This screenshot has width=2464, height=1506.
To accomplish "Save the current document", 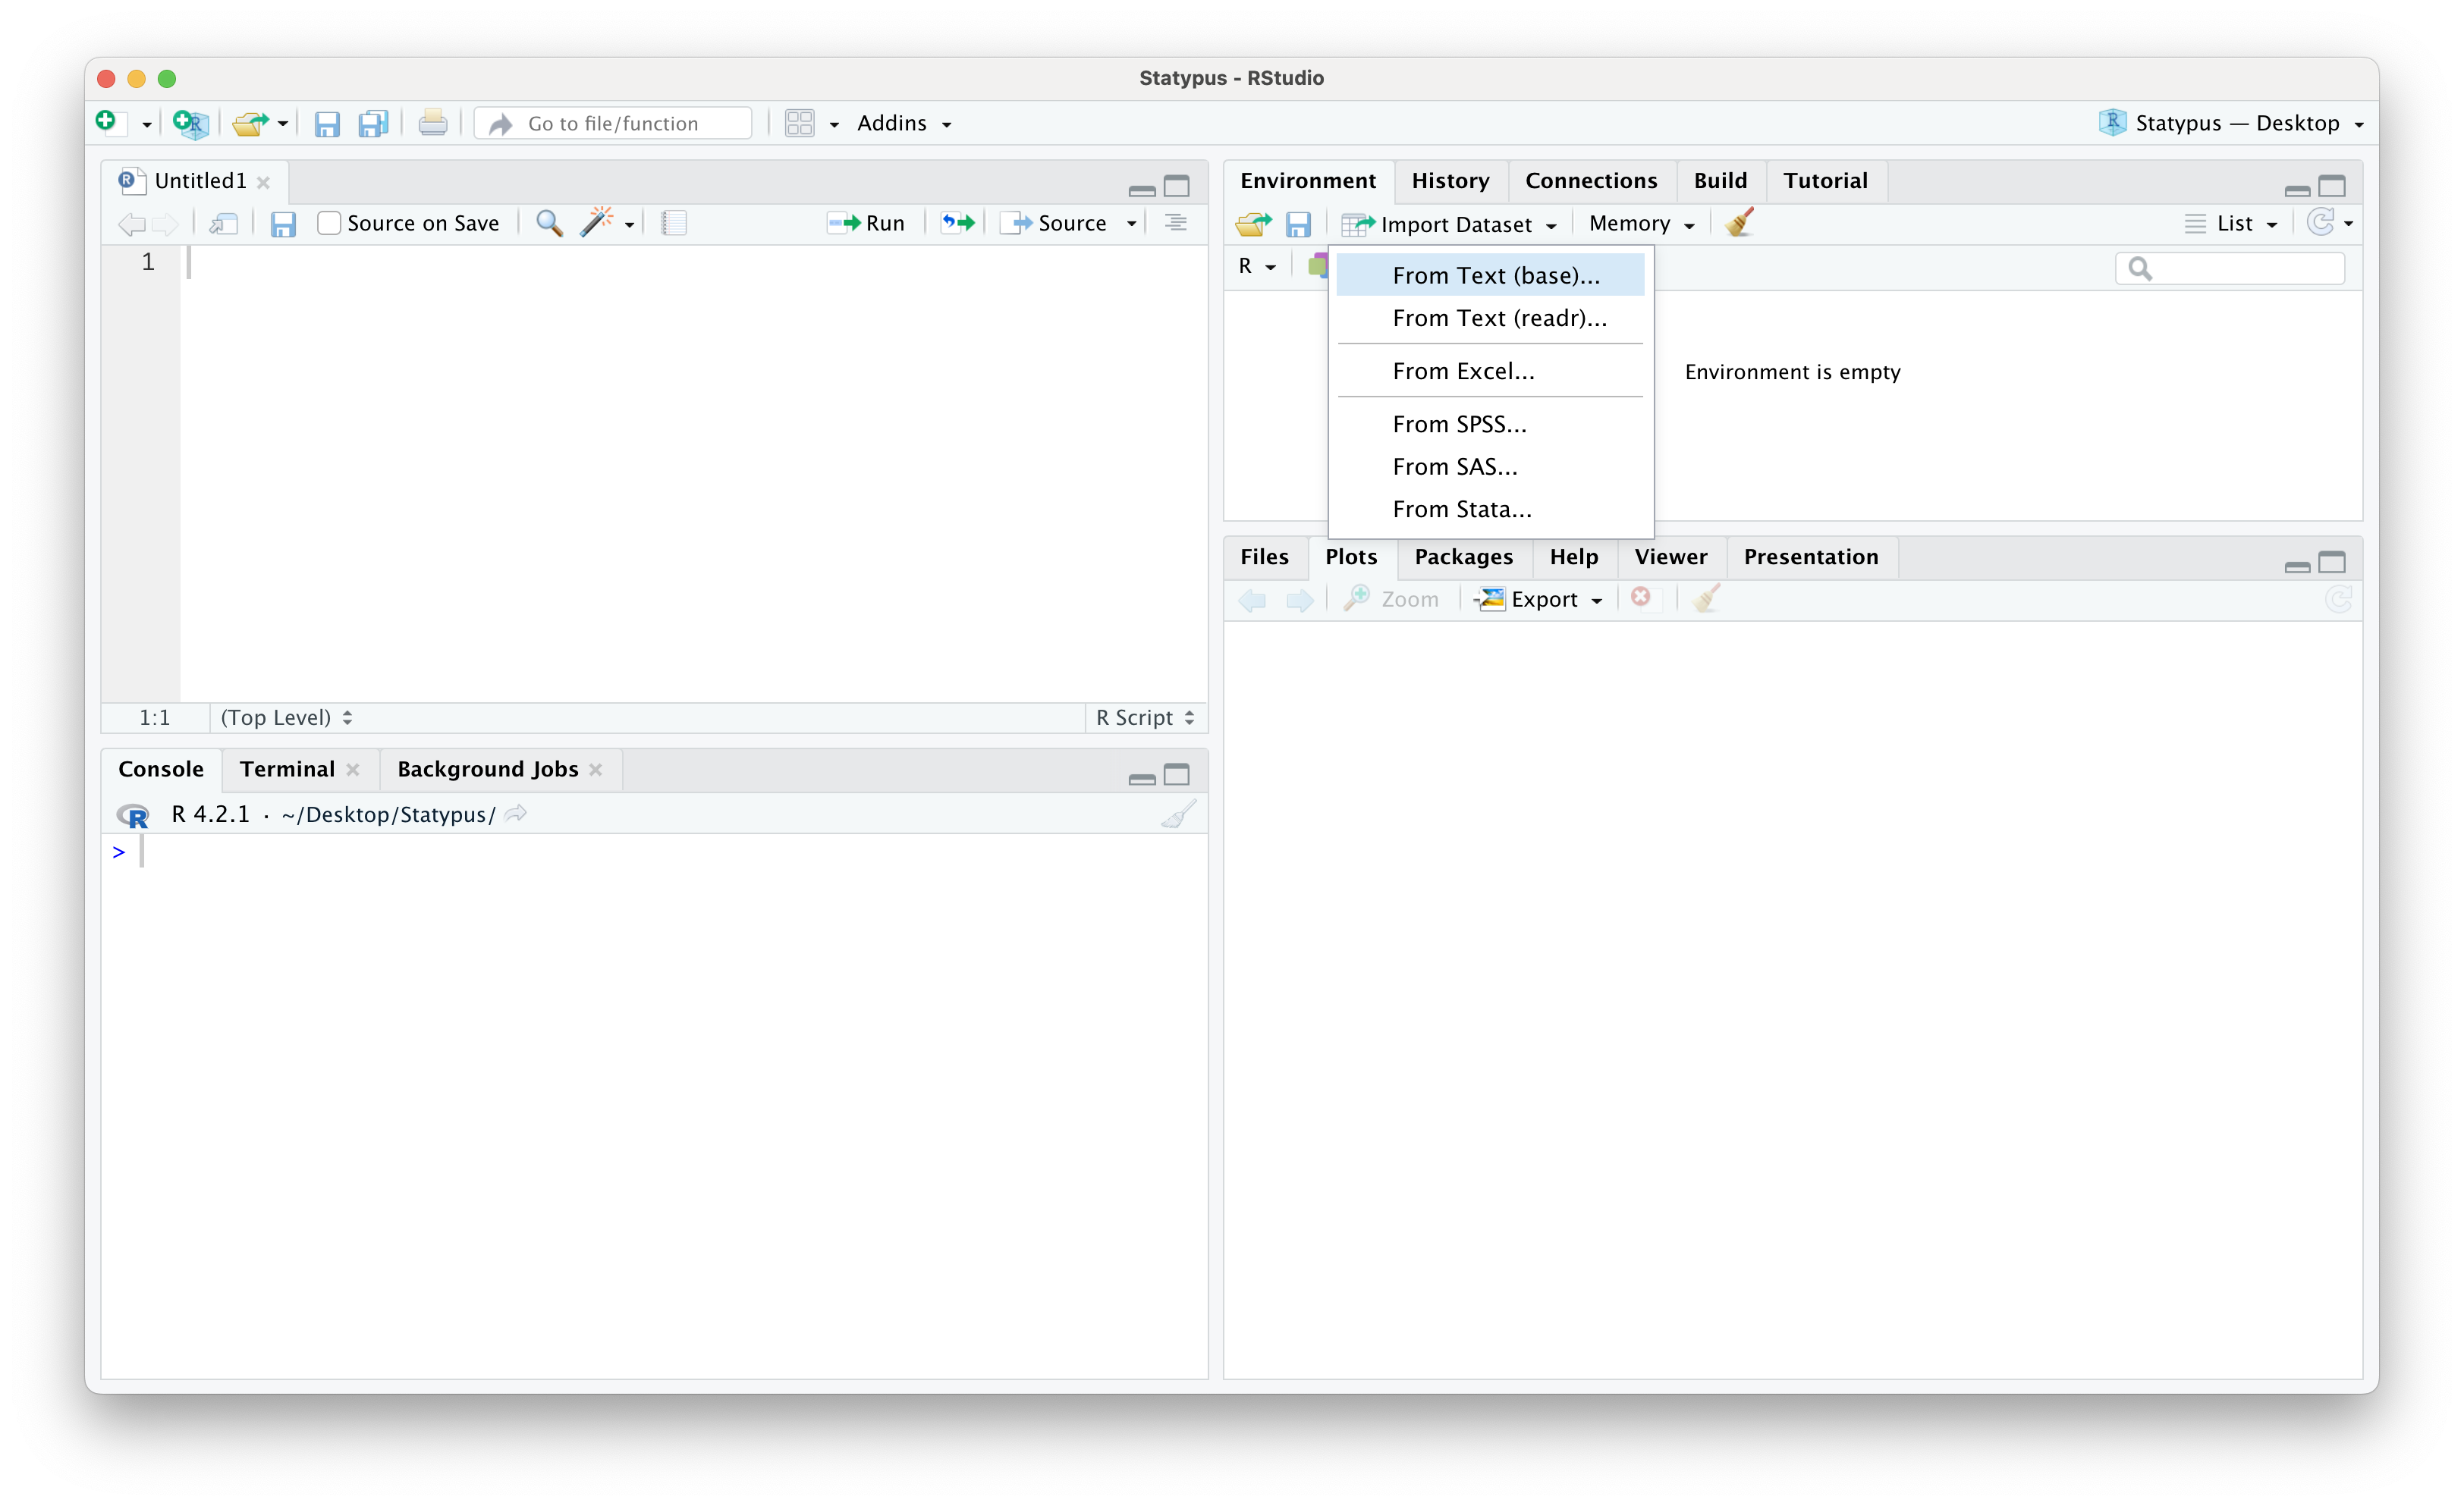I will (327, 122).
